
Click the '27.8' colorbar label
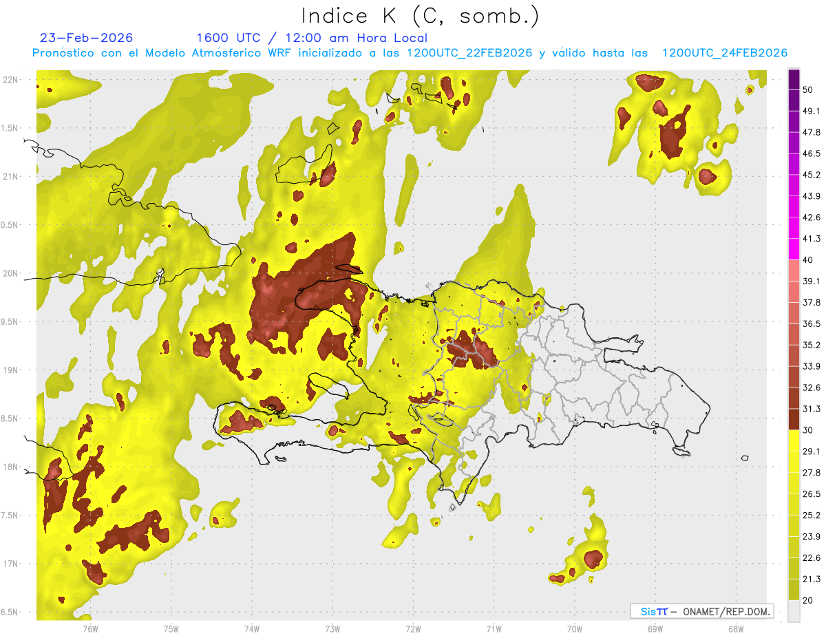(812, 472)
